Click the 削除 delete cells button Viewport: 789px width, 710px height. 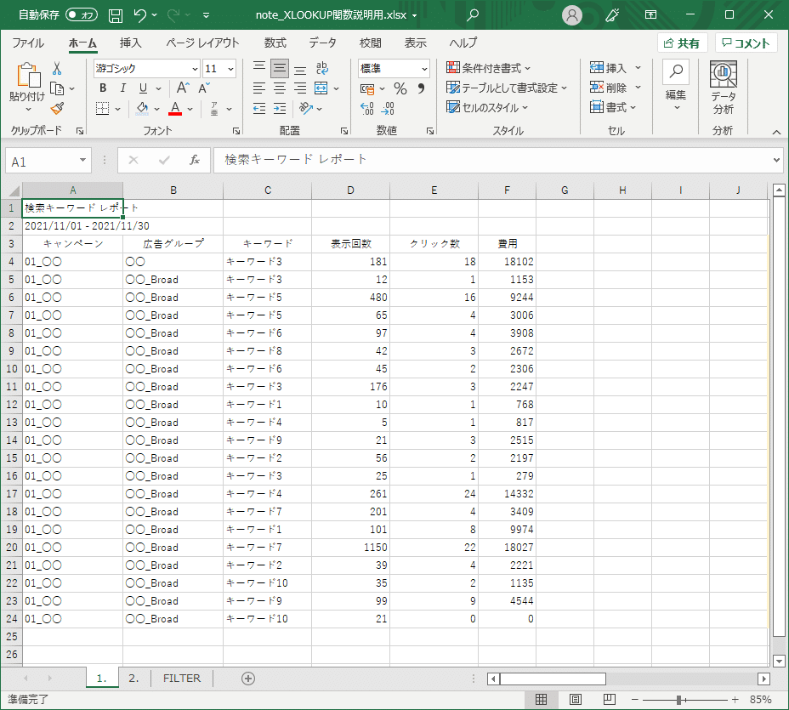point(616,88)
